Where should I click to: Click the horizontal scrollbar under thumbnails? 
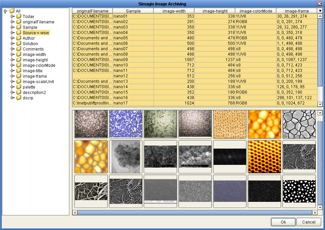click(195, 212)
